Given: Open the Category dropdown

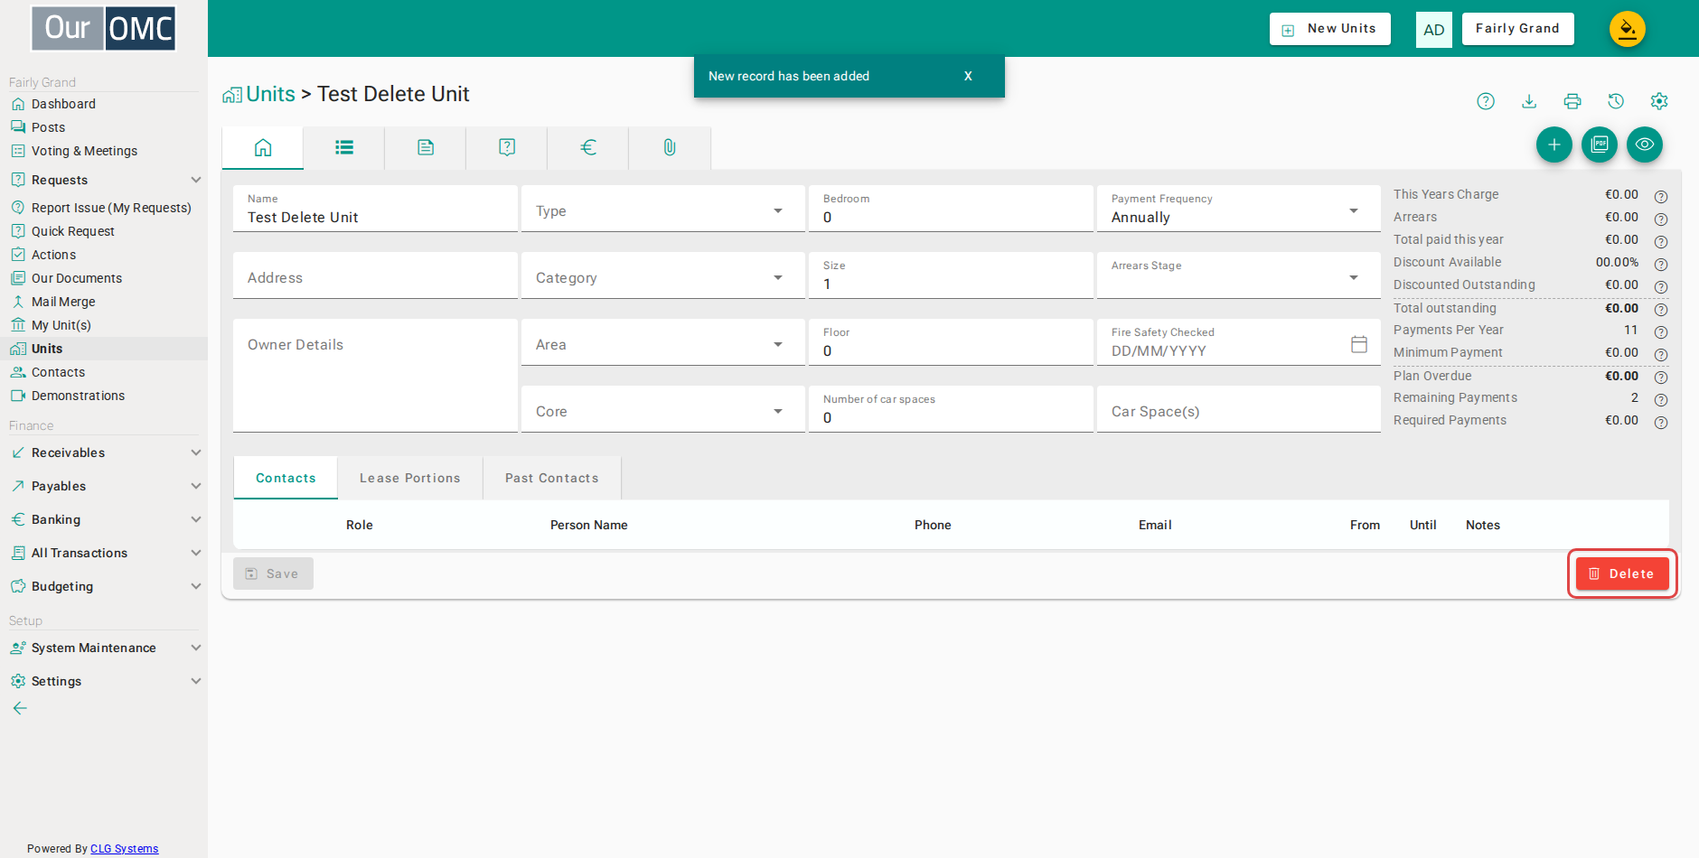Looking at the screenshot, I should pyautogui.click(x=663, y=275).
